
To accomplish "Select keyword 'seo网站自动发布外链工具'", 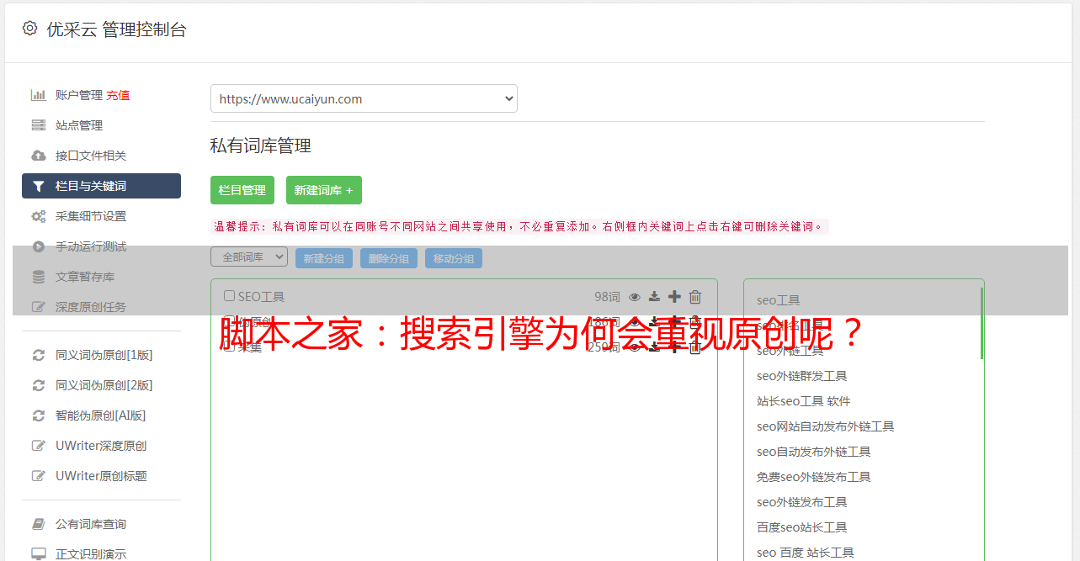I will tap(826, 426).
